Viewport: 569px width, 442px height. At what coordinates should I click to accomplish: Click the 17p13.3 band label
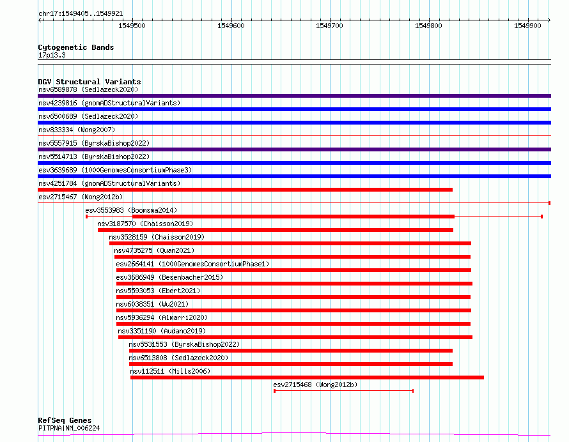click(x=52, y=55)
